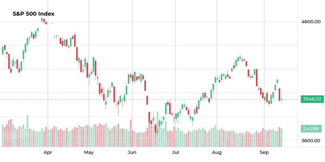325x162 pixels.
Task: Select the Aug month marker
Action: click(217, 153)
